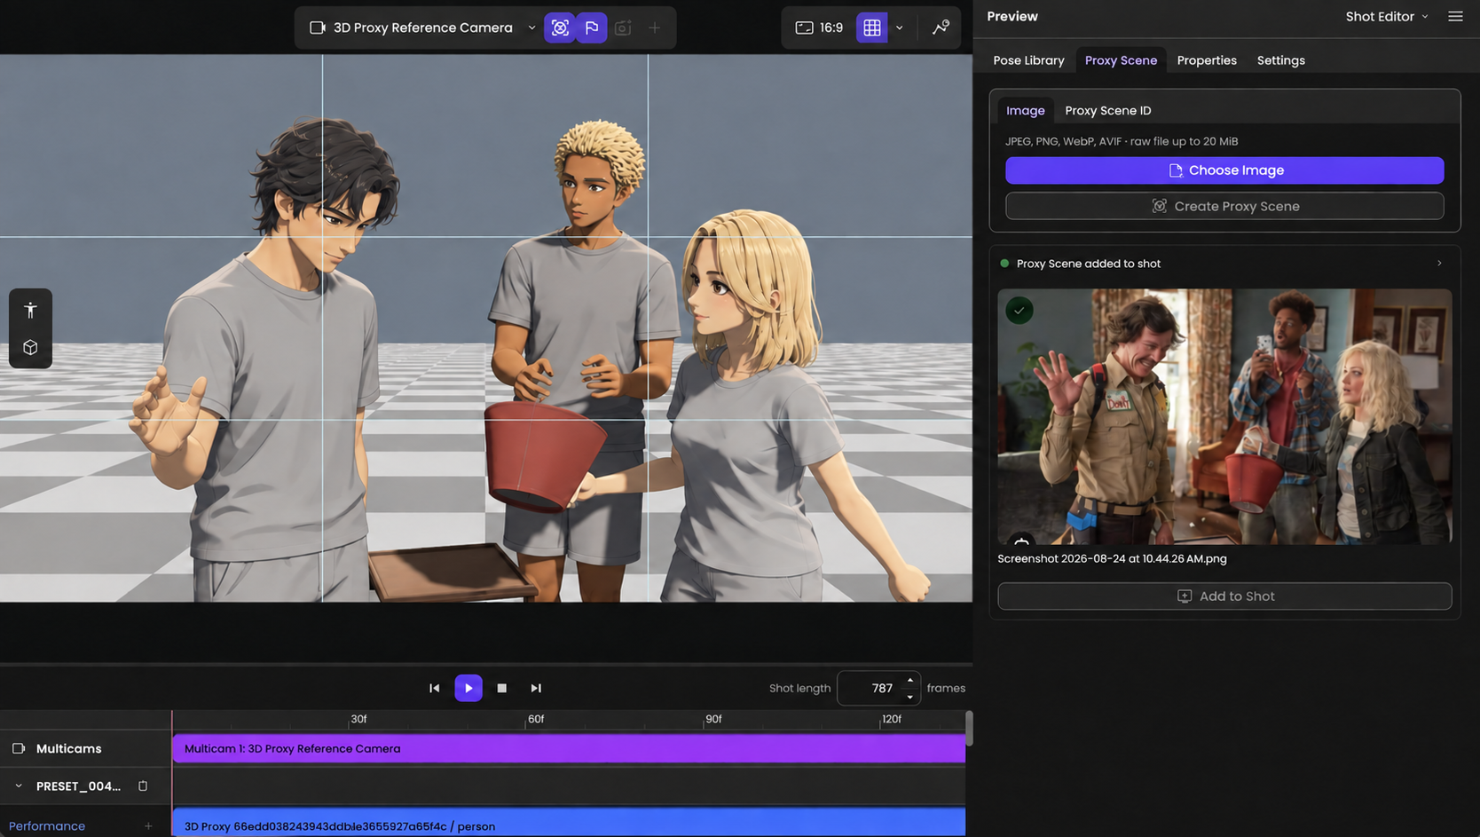The height and width of the screenshot is (837, 1480).
Task: Add a new camera with plus icon
Action: pyautogui.click(x=655, y=28)
